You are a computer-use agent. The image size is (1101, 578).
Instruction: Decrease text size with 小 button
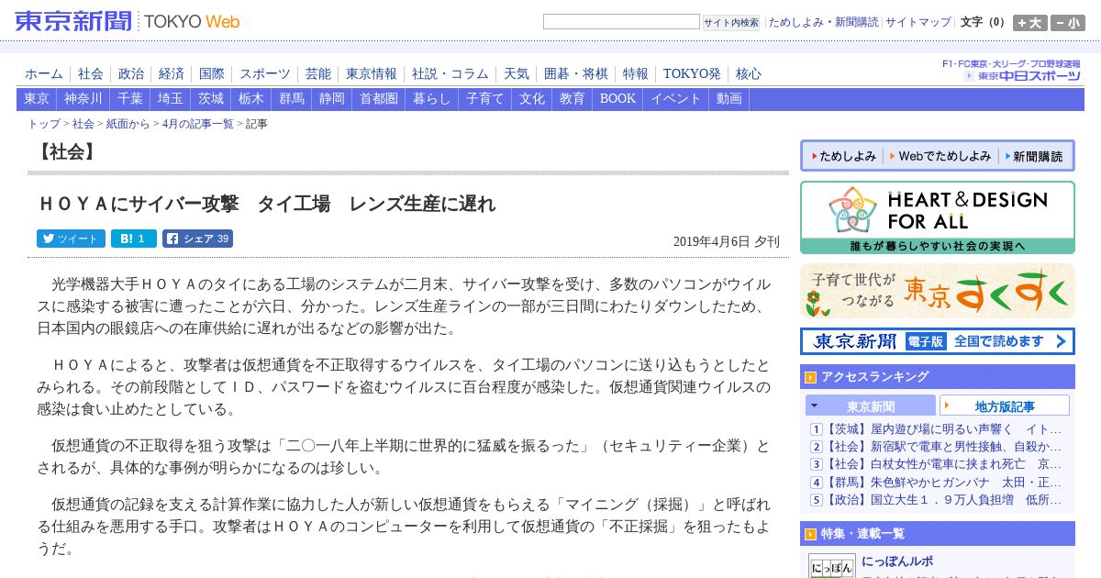[1068, 23]
